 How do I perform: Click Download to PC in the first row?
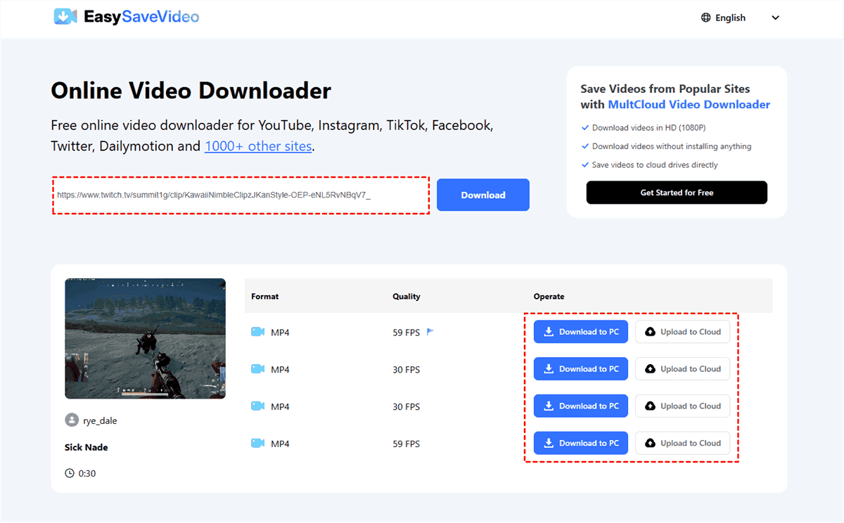581,332
